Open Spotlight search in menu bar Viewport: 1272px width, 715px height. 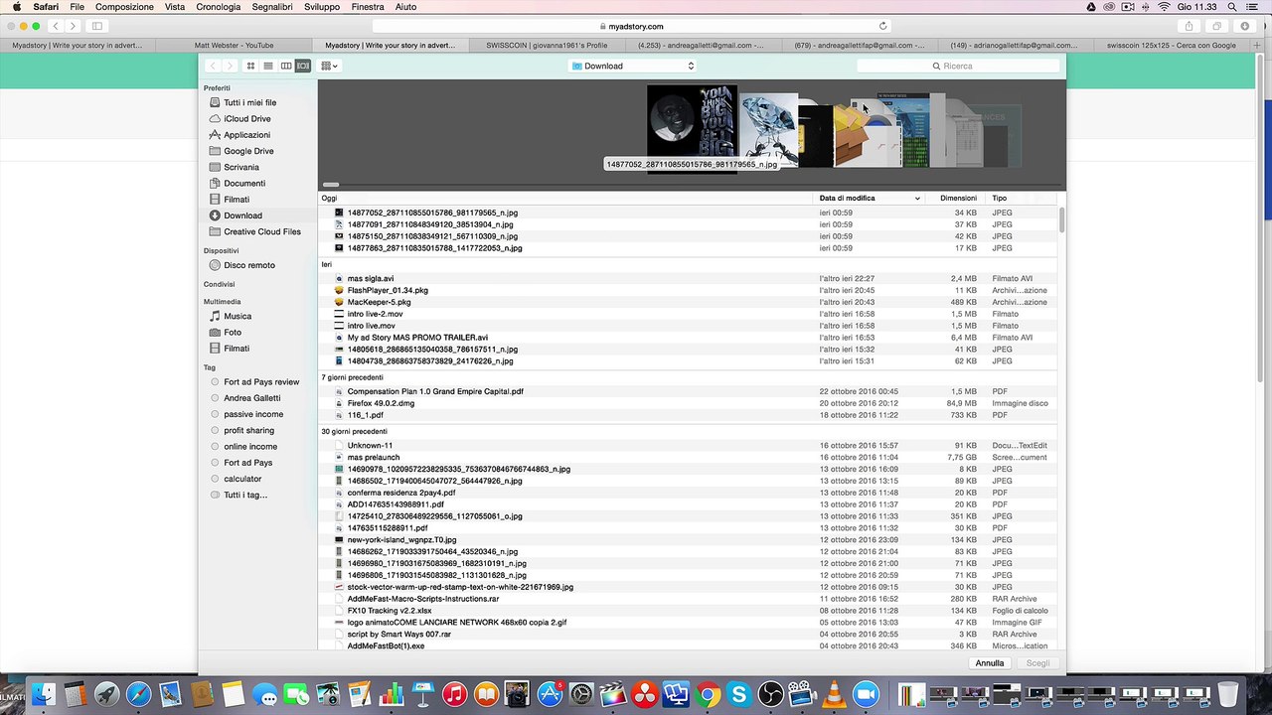[x=1232, y=7]
